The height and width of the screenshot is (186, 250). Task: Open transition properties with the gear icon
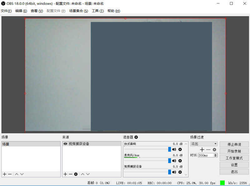pyautogui.click(x=214, y=150)
